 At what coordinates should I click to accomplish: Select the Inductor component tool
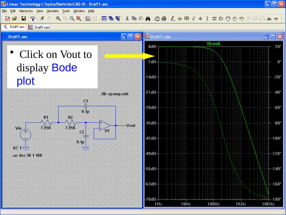(x=207, y=18)
